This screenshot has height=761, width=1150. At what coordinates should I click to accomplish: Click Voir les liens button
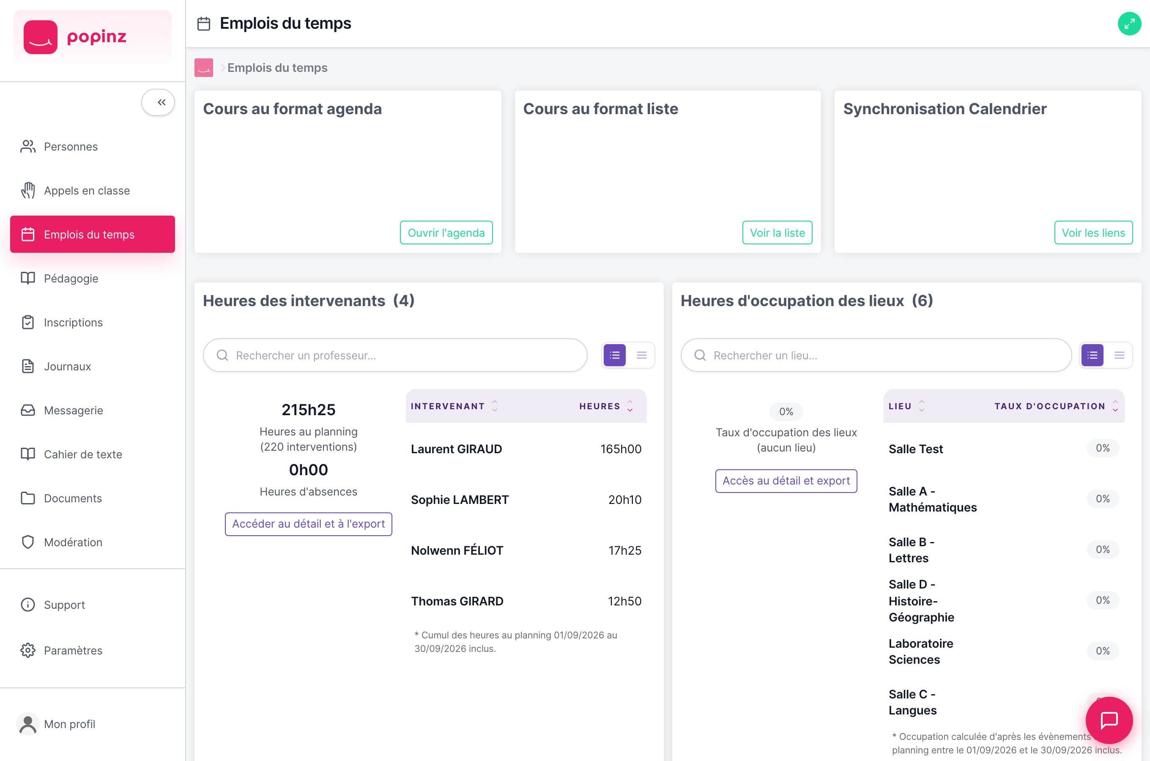[x=1093, y=233]
